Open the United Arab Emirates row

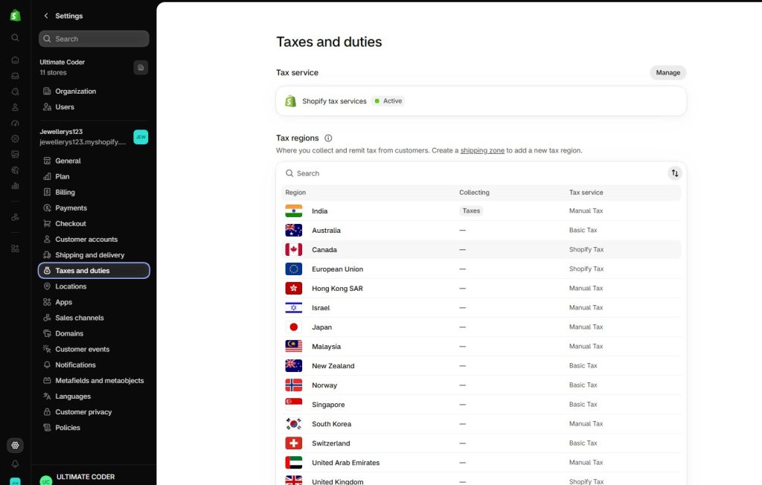pyautogui.click(x=481, y=463)
